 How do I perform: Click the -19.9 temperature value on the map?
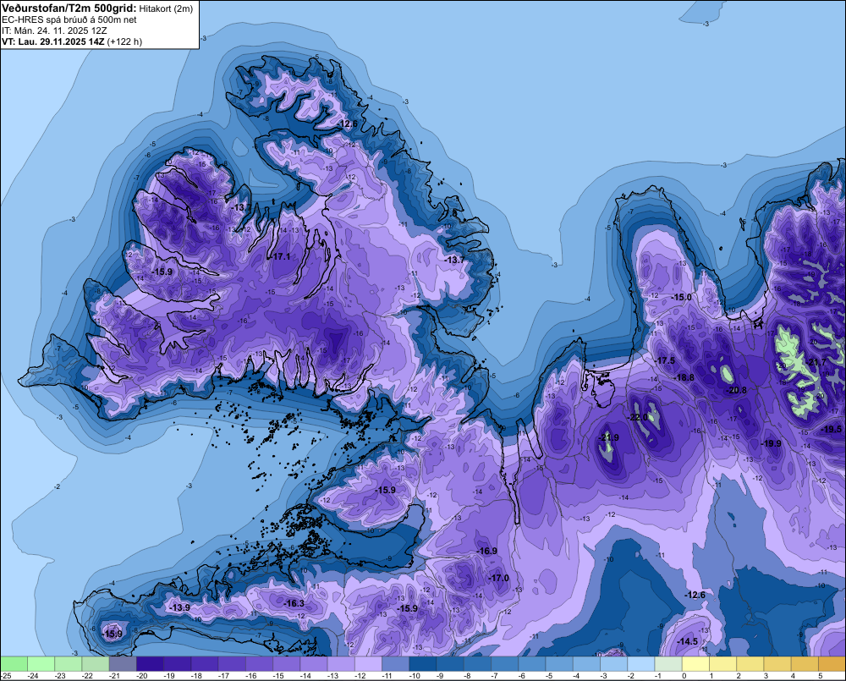pyautogui.click(x=772, y=443)
